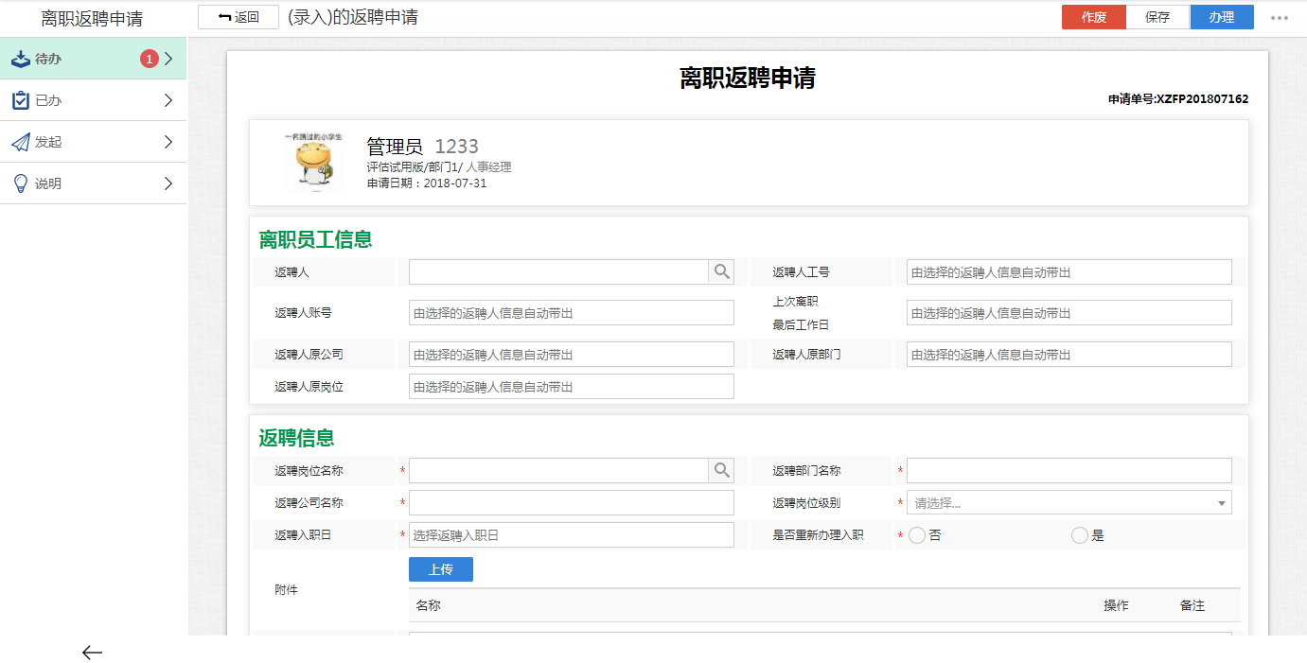
Task: Expand the 说明 chevron arrow
Action: point(168,183)
